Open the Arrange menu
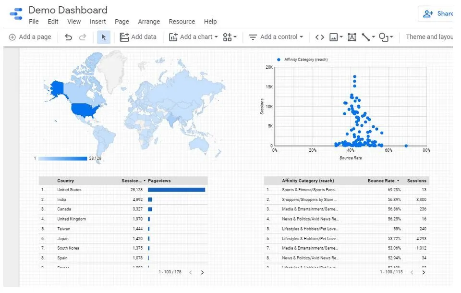This screenshot has height=293, width=461. coord(149,22)
